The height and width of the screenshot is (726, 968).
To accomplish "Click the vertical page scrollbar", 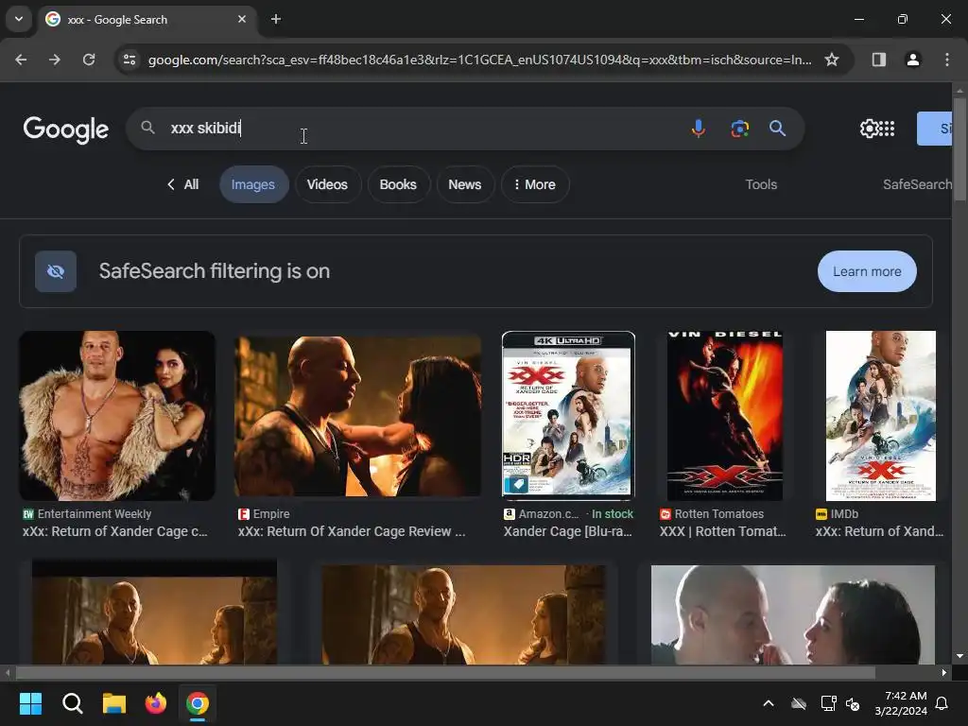I will point(960,148).
